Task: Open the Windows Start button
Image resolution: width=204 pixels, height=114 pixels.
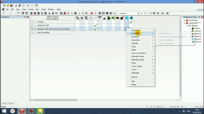Action: click(x=4, y=111)
